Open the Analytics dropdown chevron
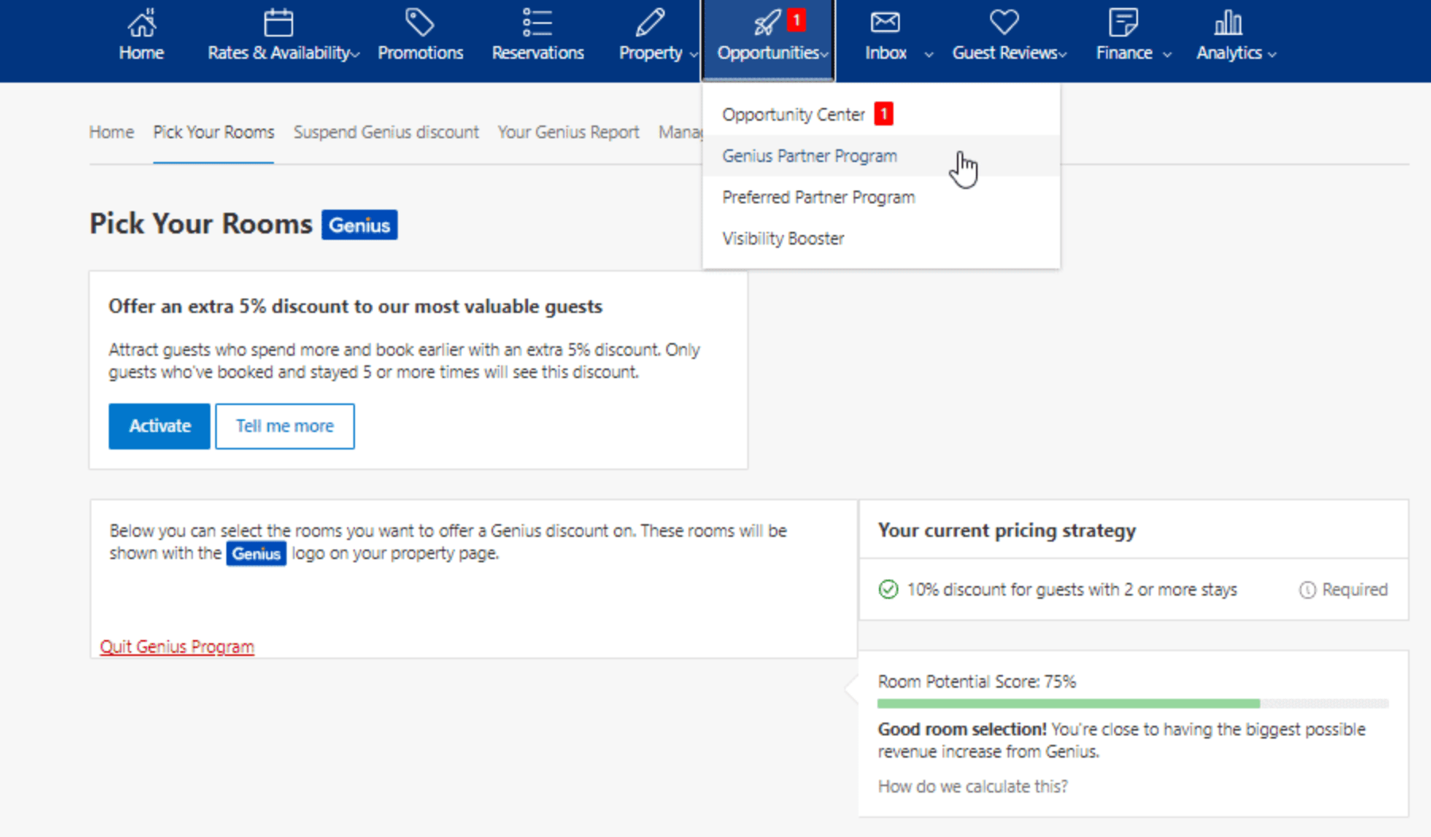Image resolution: width=1431 pixels, height=837 pixels. (x=1271, y=55)
